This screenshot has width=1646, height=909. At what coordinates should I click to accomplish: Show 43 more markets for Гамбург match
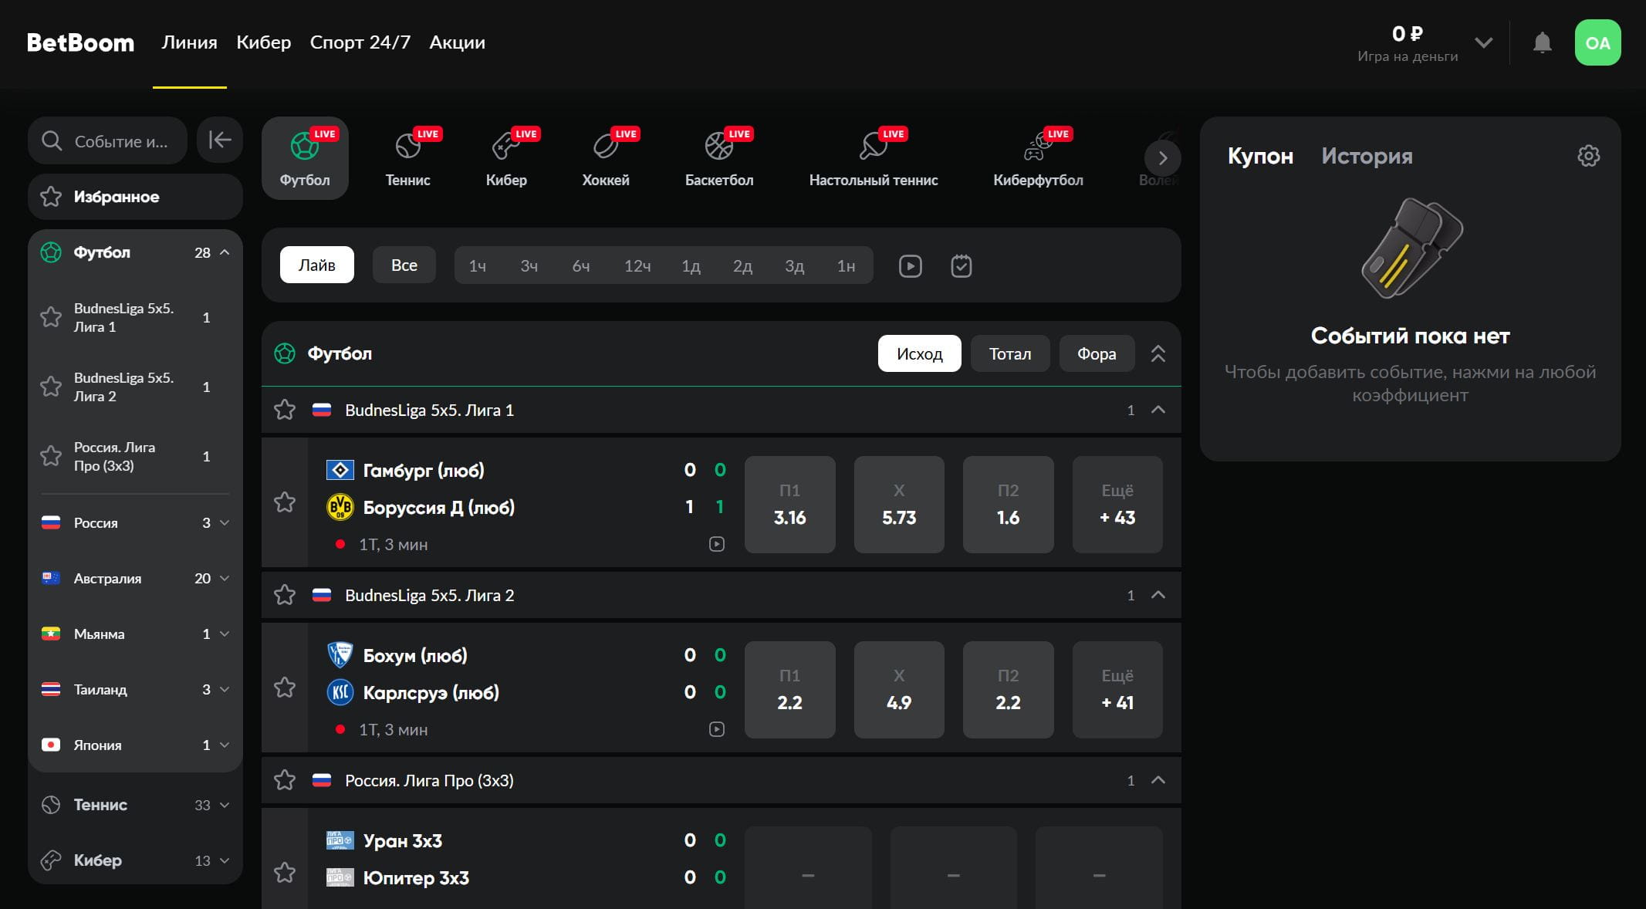[1117, 505]
